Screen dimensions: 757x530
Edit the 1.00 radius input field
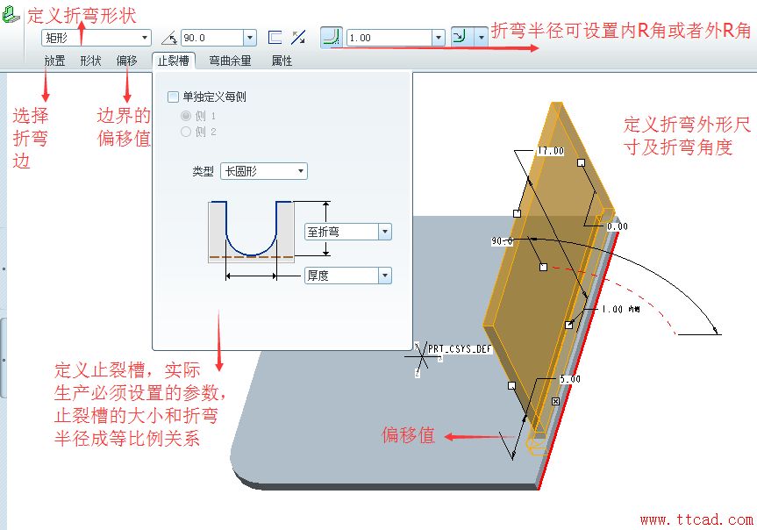tap(389, 38)
